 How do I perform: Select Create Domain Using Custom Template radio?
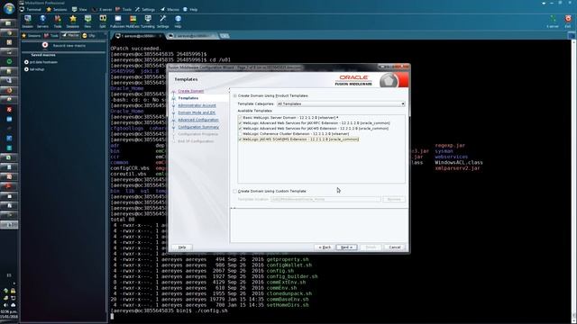(x=234, y=191)
